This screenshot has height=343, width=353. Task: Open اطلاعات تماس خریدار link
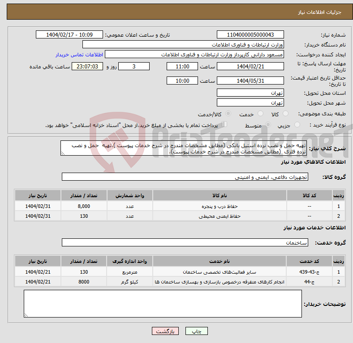point(79,55)
